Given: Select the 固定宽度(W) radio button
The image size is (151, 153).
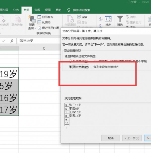Looking at the screenshot, I should (70, 67).
